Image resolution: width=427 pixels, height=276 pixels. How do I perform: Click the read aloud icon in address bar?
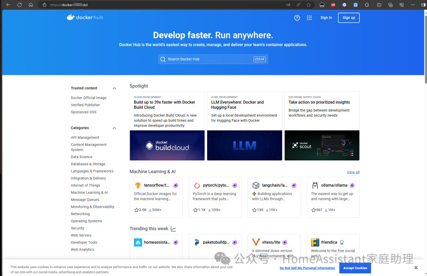point(299,5)
